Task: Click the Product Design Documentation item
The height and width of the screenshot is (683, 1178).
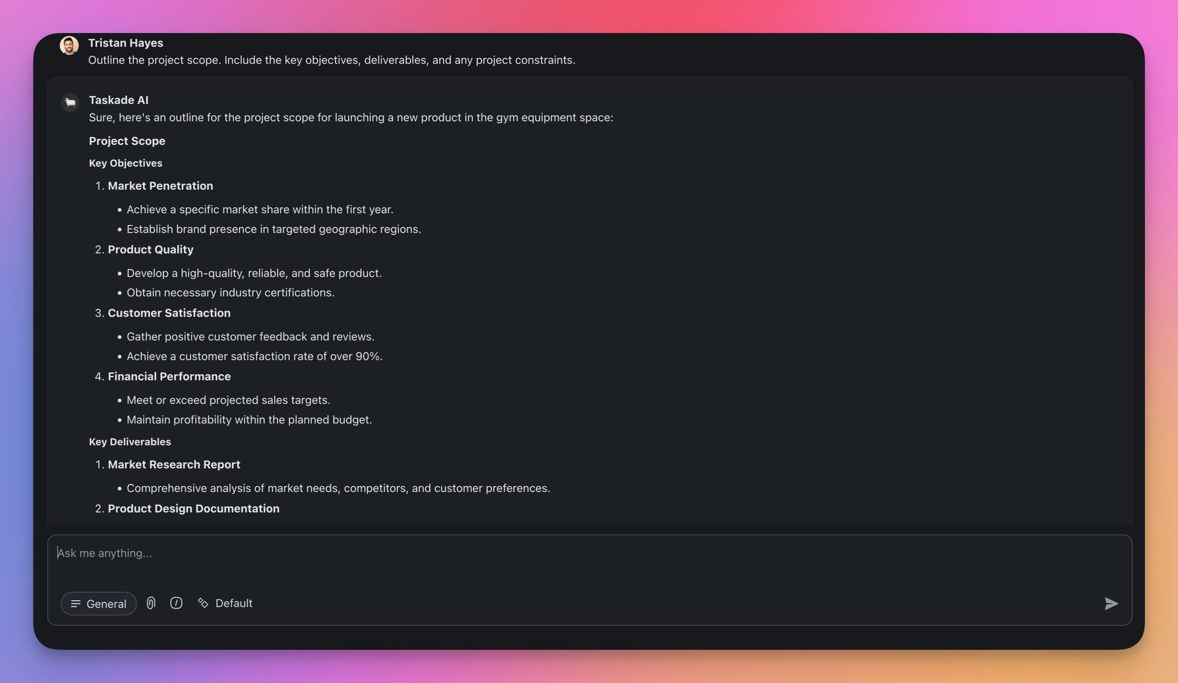Action: (x=193, y=509)
